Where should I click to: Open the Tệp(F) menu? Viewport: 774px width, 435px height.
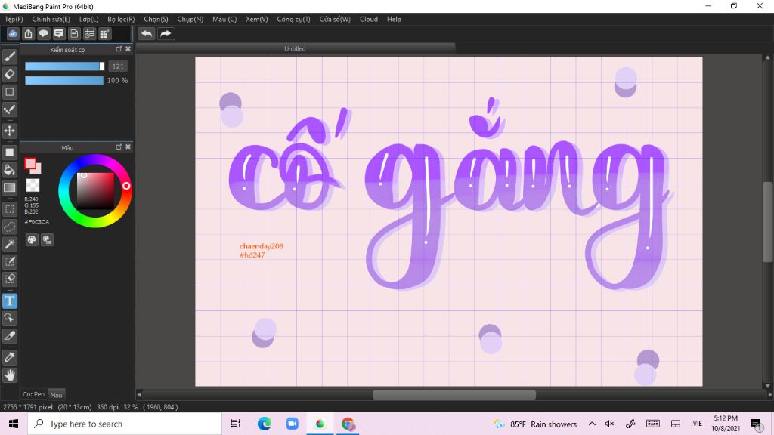coord(14,19)
